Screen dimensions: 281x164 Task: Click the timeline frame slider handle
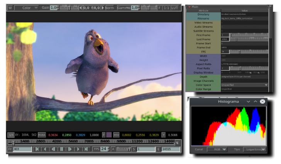(13, 143)
